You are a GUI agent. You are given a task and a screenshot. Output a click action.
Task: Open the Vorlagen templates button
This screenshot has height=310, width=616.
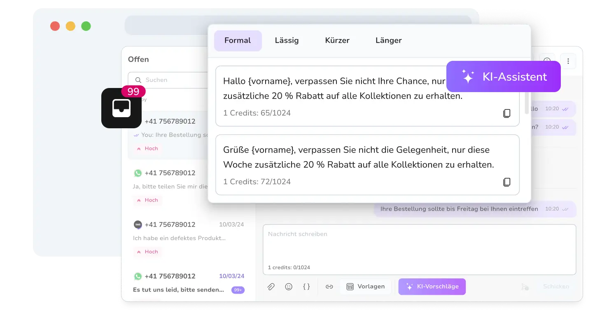366,287
